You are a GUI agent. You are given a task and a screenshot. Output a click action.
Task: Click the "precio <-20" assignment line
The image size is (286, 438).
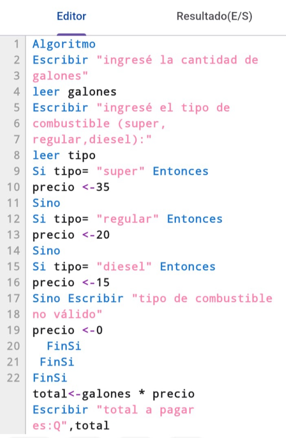(71, 235)
